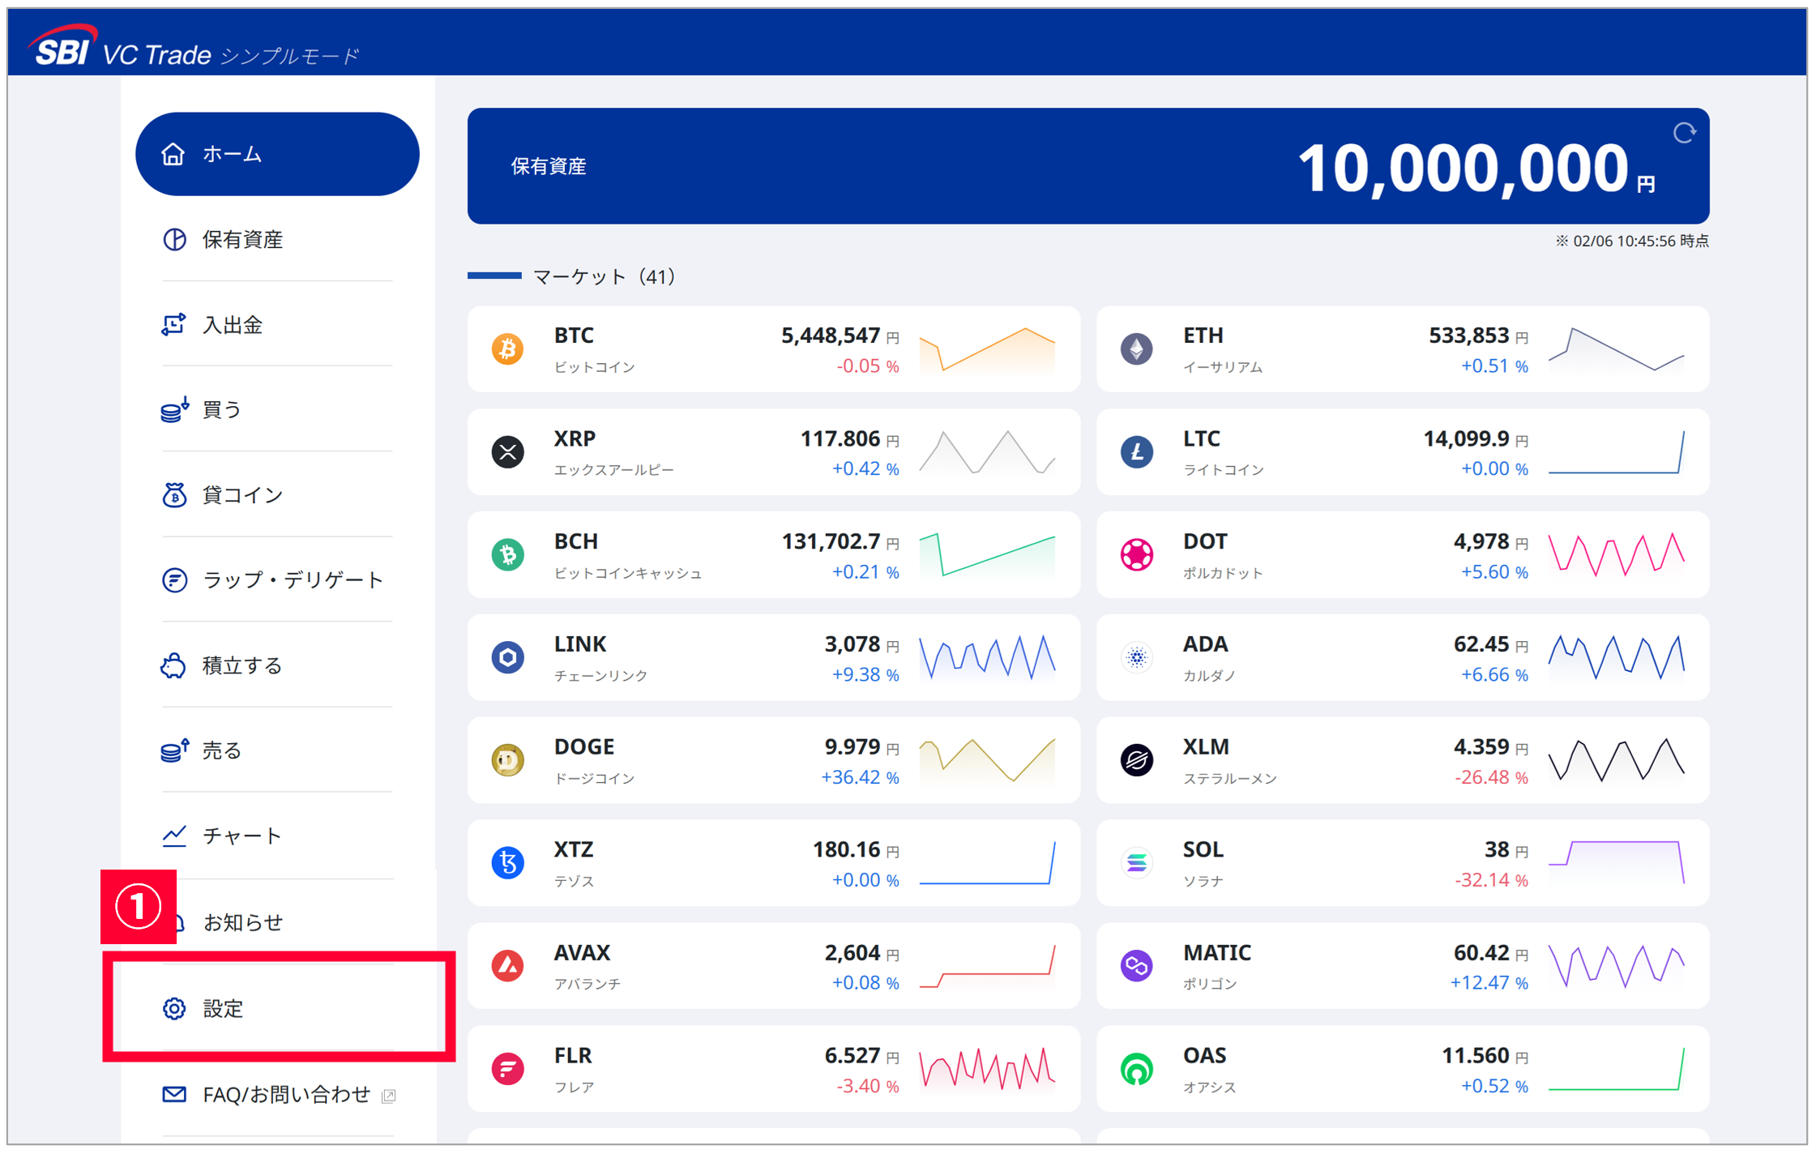Click the Polkadot coin icon
Image resolution: width=1812 pixels, height=1150 pixels.
(1136, 555)
